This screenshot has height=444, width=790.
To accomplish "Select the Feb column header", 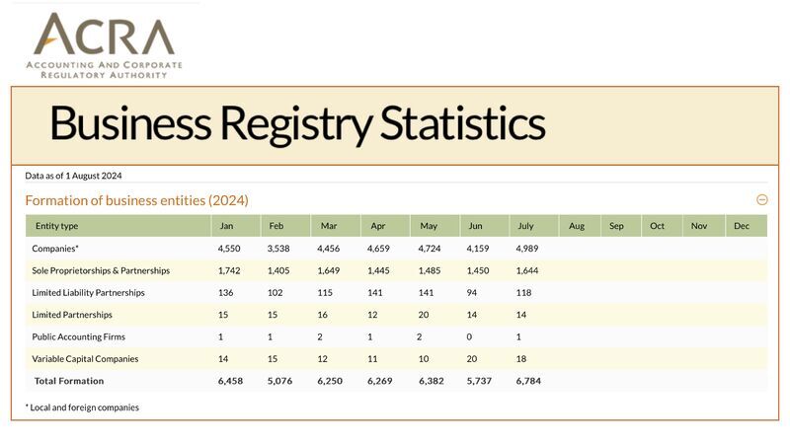I will tap(276, 226).
